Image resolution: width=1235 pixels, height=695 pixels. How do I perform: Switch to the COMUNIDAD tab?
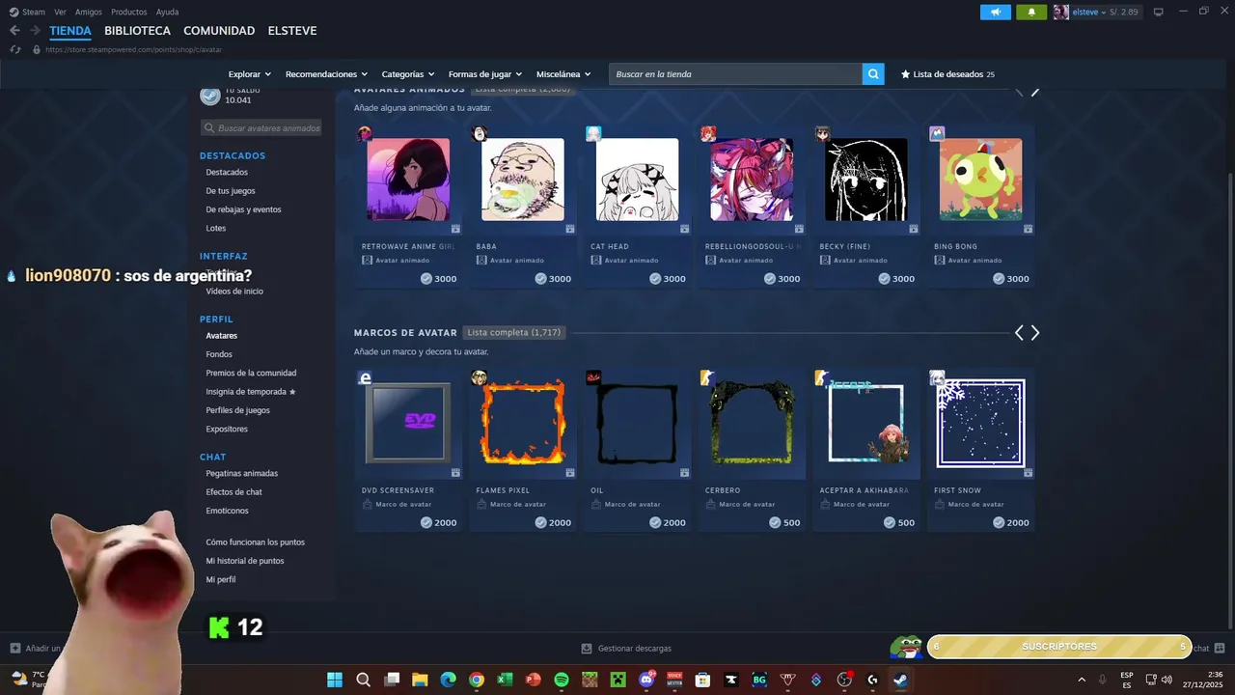coord(219,31)
